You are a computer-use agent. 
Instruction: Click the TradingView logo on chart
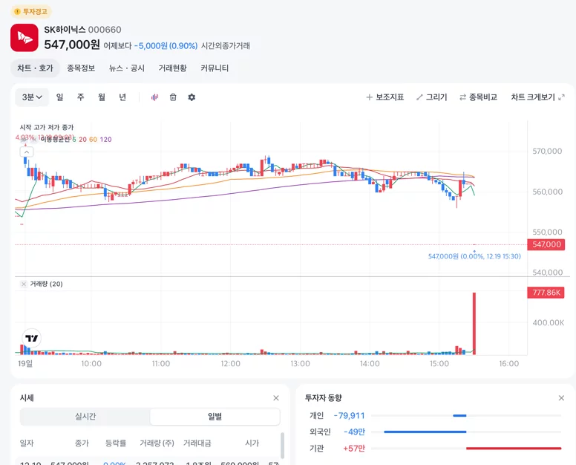[32, 338]
